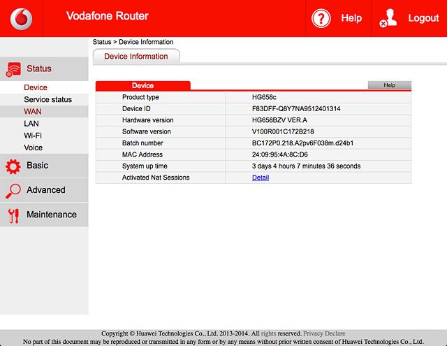Screen dimensions: 447x346
Task: Select WAN in the sidebar
Action: click(33, 112)
